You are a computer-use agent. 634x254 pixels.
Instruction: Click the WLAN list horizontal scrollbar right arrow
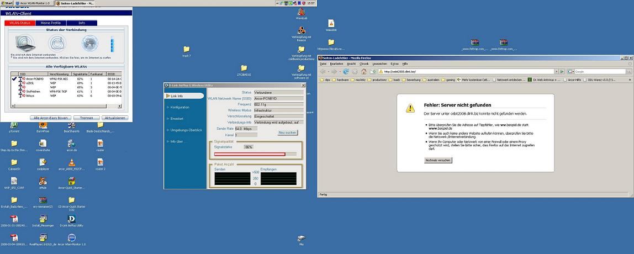119,106
